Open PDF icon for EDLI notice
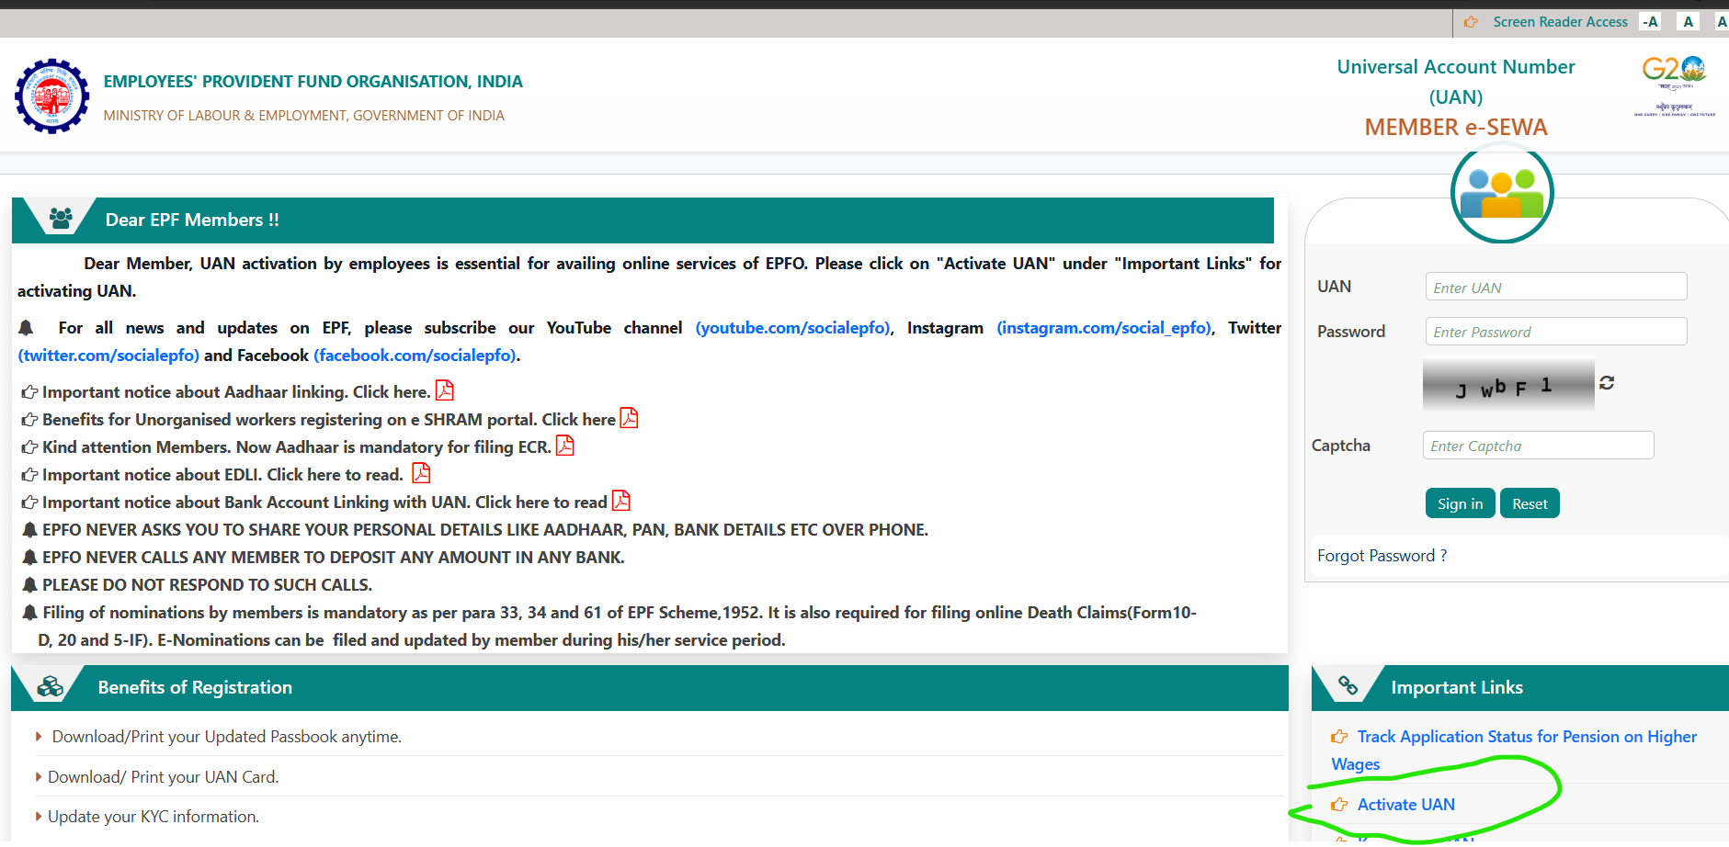This screenshot has width=1729, height=847. [x=421, y=473]
